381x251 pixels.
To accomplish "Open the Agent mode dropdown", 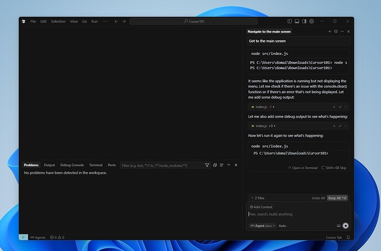I will 263,226.
